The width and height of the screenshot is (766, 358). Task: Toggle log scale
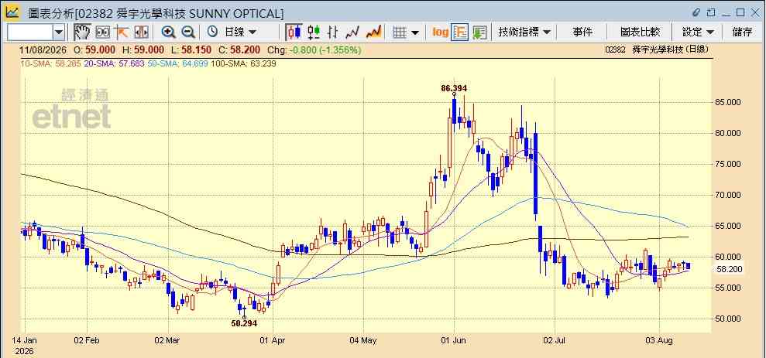click(x=440, y=32)
